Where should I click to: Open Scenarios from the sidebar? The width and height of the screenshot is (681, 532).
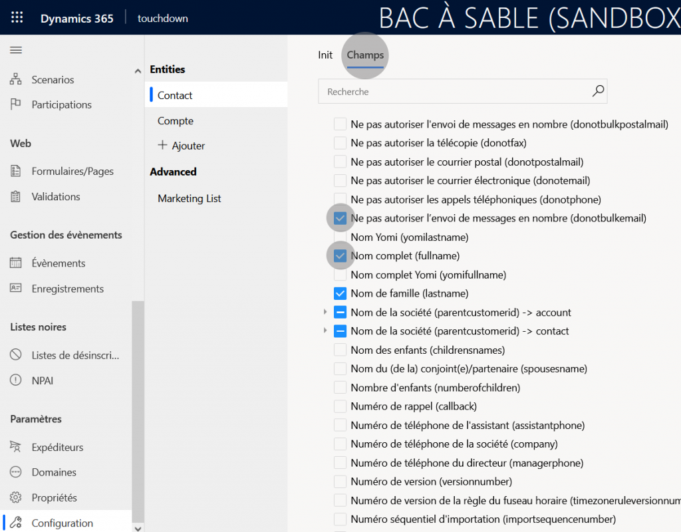pos(53,80)
